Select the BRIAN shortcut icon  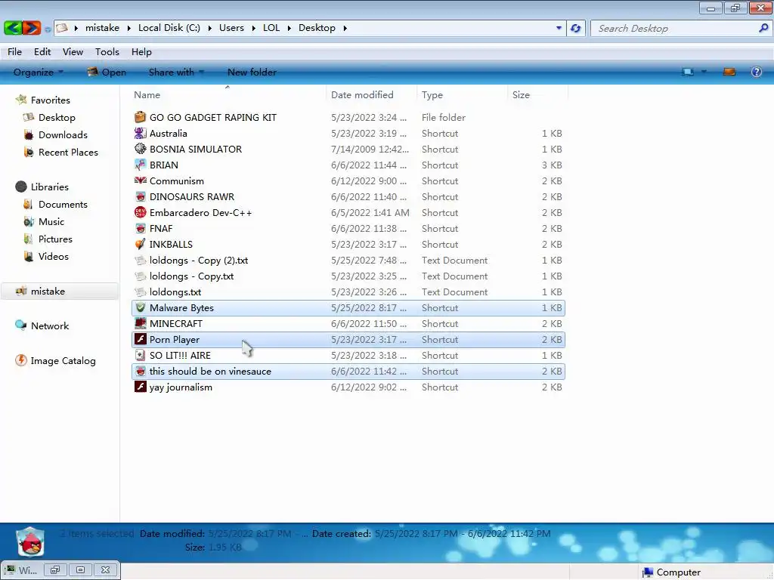point(140,165)
